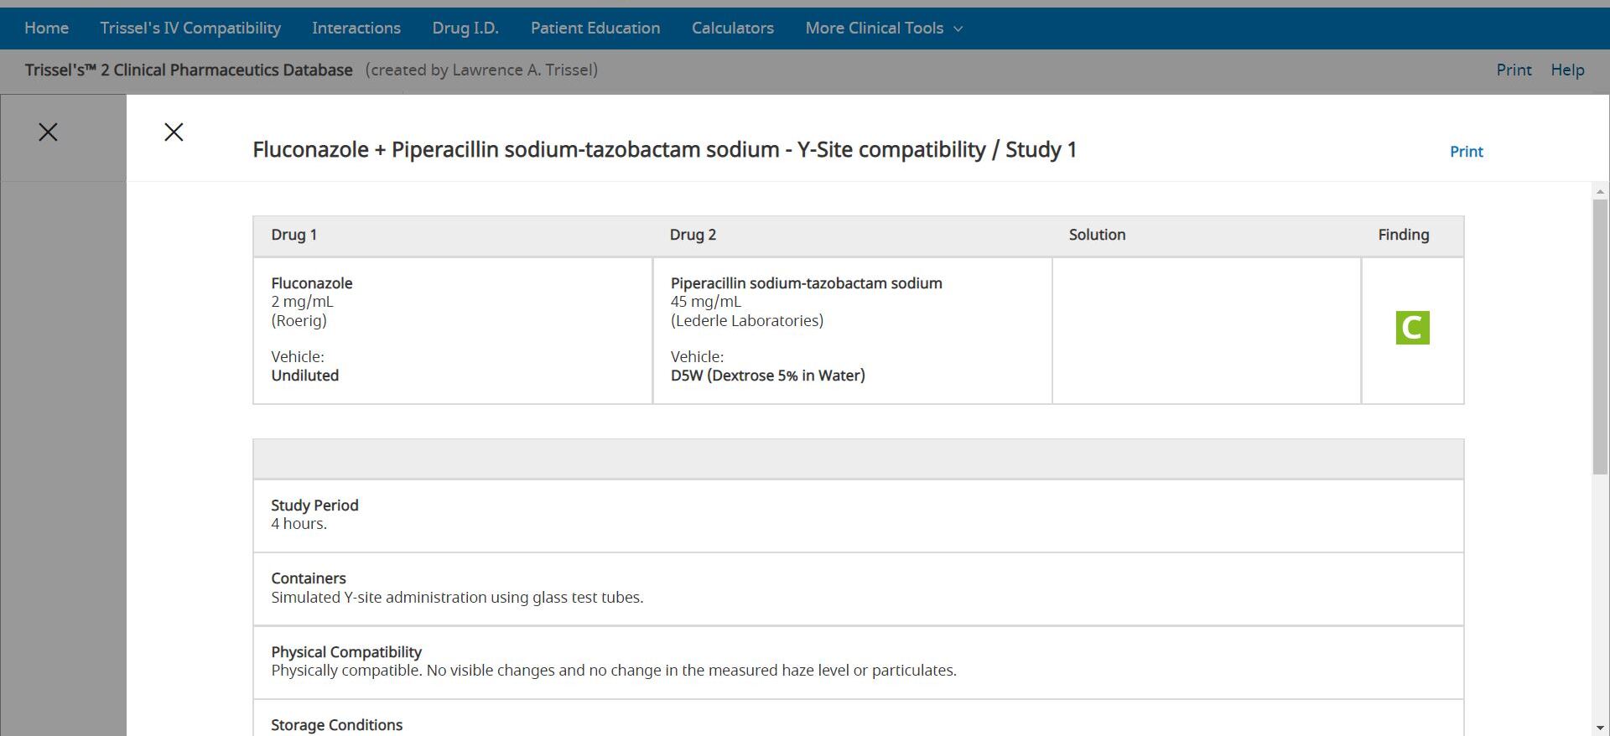Open the Calculators page

pos(732,29)
